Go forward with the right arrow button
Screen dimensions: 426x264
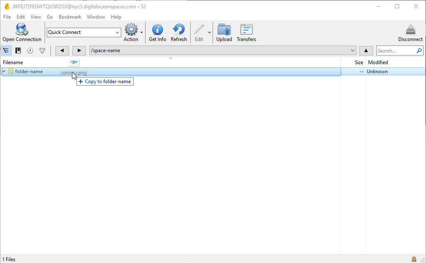[79, 50]
